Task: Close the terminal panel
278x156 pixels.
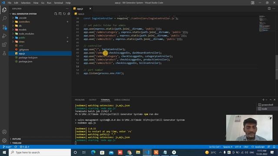Action: [275, 100]
